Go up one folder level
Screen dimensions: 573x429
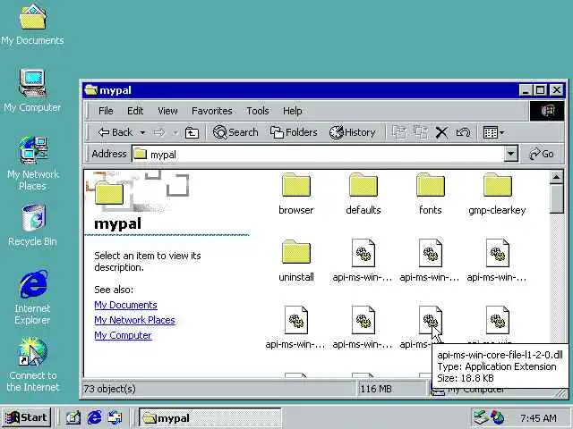[192, 132]
